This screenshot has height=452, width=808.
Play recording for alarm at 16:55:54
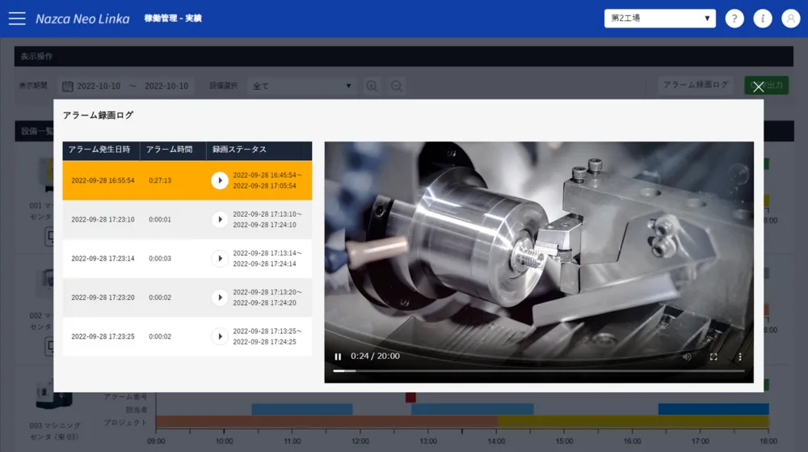point(220,180)
